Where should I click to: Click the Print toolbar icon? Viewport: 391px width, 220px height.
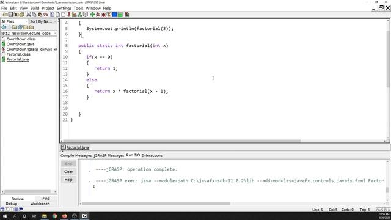[x=22, y=15]
